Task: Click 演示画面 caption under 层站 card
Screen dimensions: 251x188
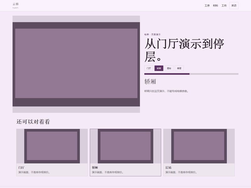Action: click(181, 172)
